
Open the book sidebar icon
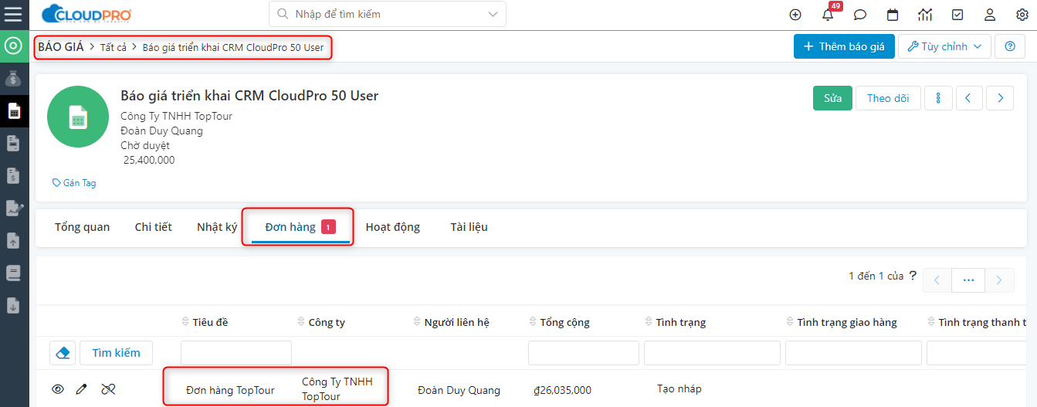pyautogui.click(x=13, y=273)
